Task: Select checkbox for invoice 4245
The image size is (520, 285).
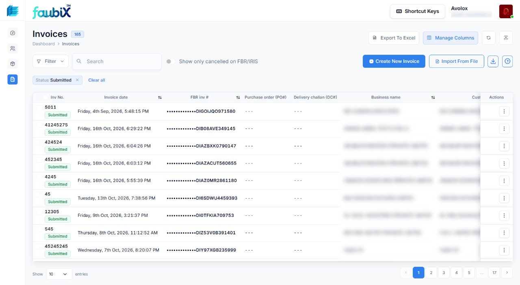Action: (x=39, y=177)
